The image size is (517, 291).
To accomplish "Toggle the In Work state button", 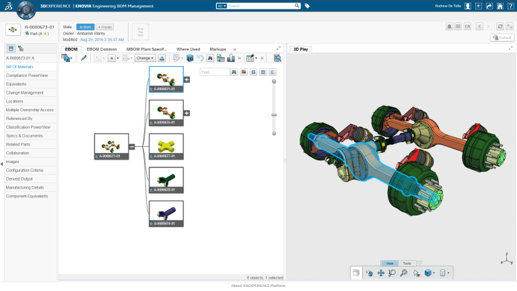I will coord(85,27).
